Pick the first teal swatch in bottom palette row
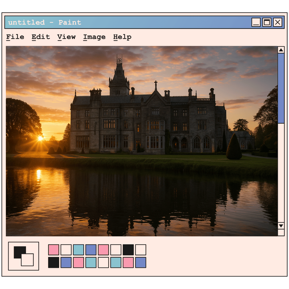The width and height of the screenshot is (289, 289). click(x=91, y=263)
